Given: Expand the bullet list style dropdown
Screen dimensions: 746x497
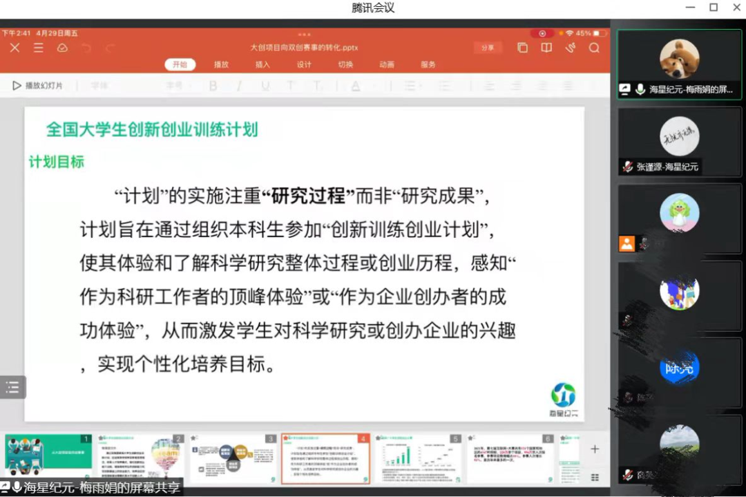Looking at the screenshot, I should coord(412,85).
